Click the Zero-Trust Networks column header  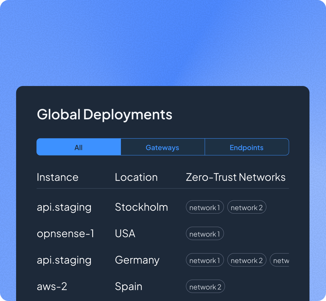[236, 177]
